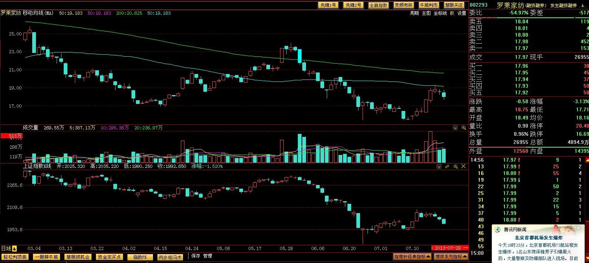589x263 pixels.
Task: Open 慧眼关注 from top toolbar
Action: pyautogui.click(x=454, y=5)
